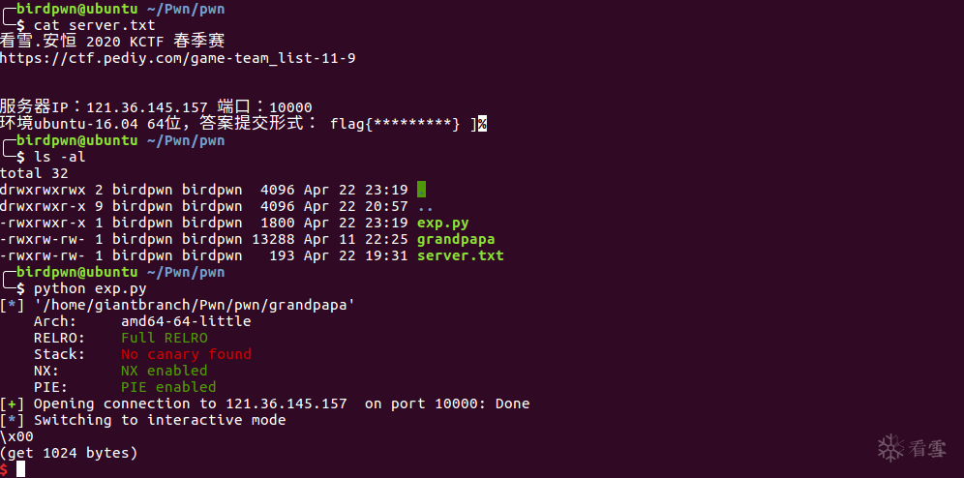Click the white cursor block at the bottom prompt
964x478 pixels.
pos(20,469)
